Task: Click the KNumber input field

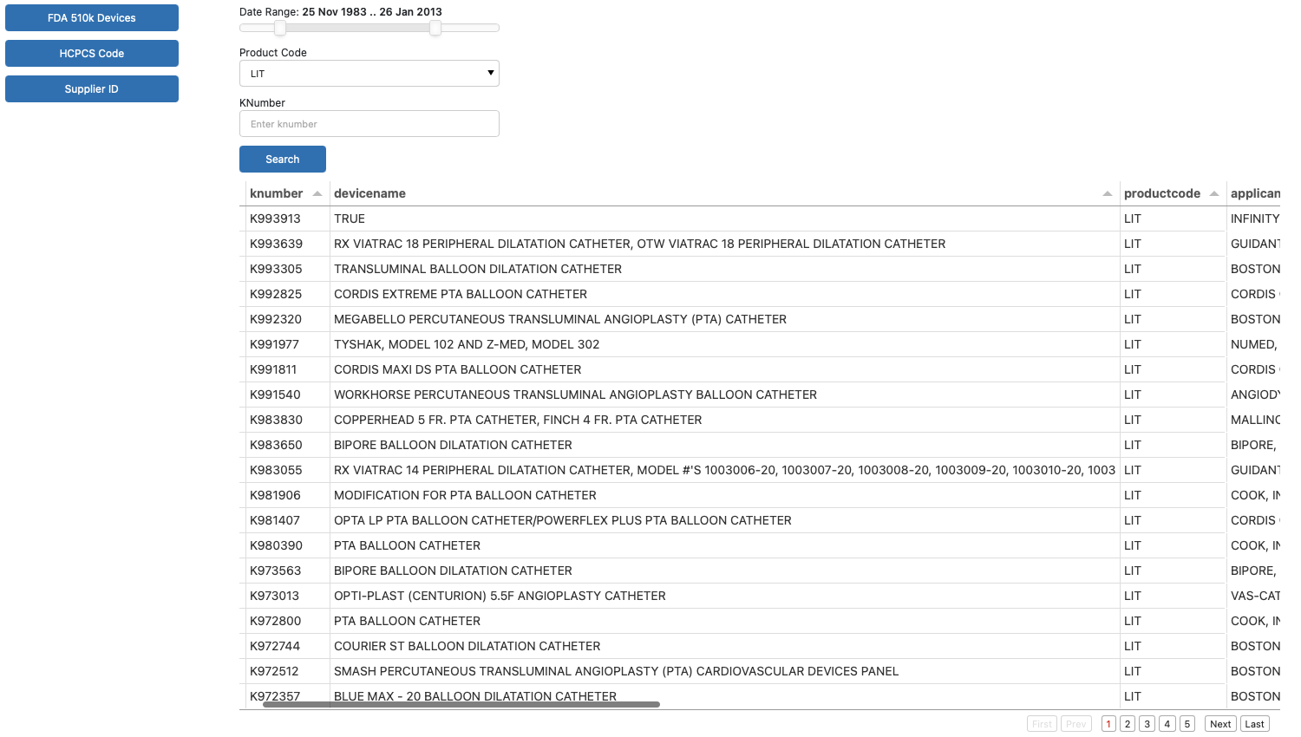Action: (369, 123)
